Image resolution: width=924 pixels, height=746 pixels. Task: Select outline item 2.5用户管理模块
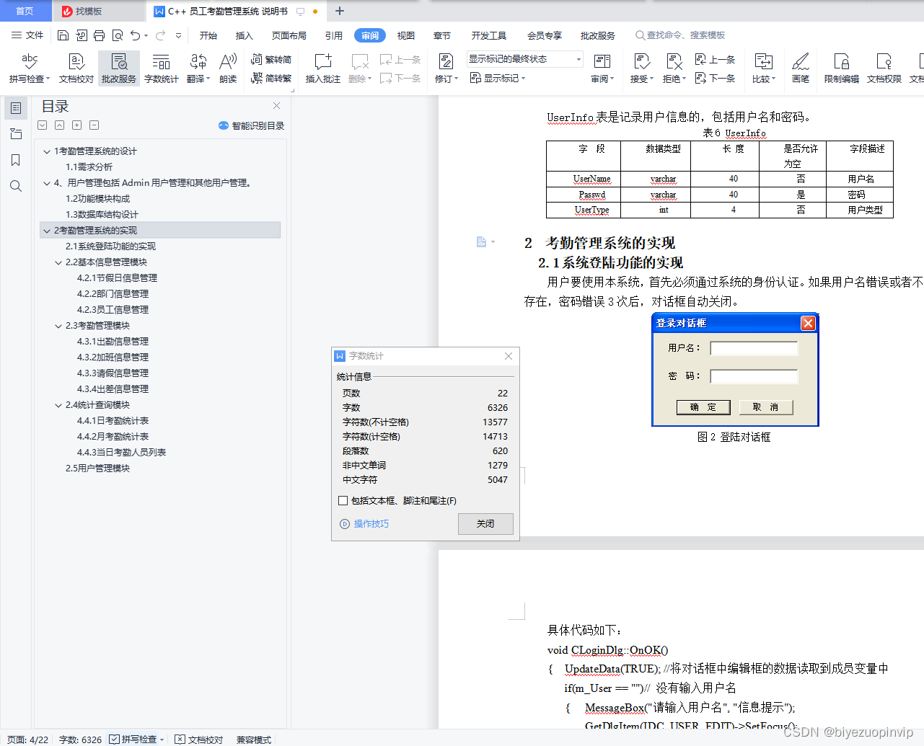97,469
